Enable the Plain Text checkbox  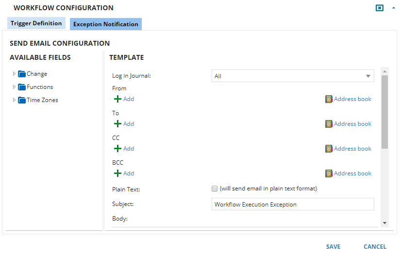pyautogui.click(x=215, y=189)
